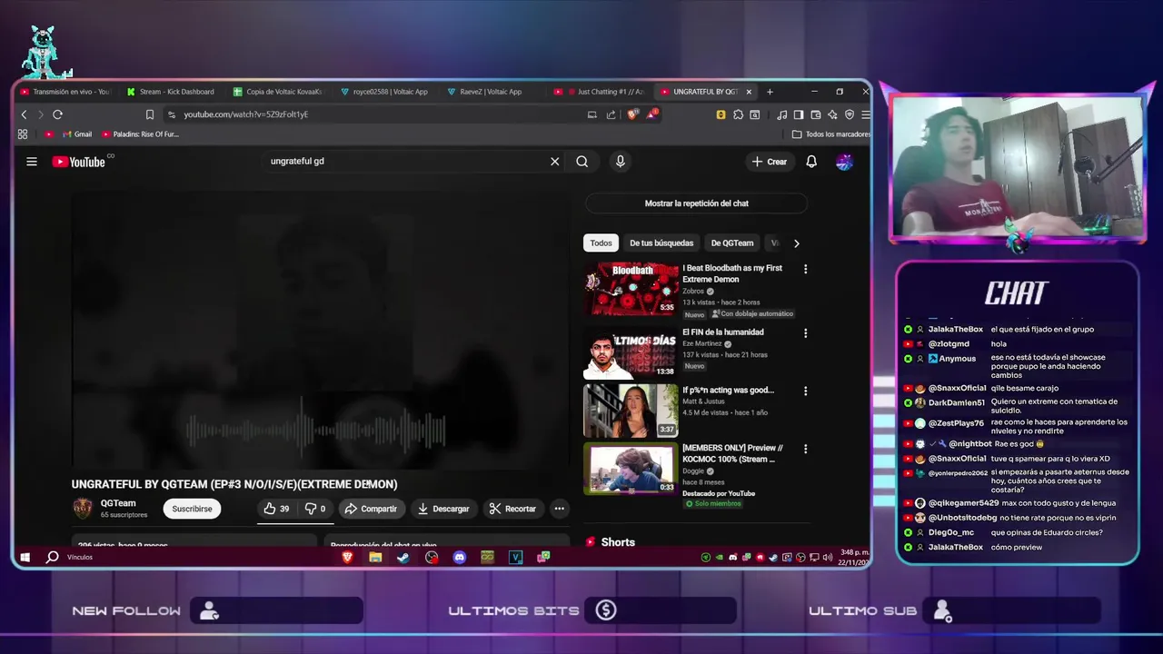Open options for El FIN de la humanidad
The height and width of the screenshot is (654, 1163).
coord(805,333)
